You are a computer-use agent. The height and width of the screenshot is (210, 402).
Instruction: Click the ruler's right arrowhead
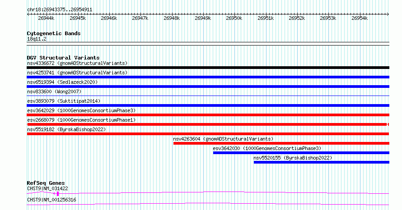[388, 14]
